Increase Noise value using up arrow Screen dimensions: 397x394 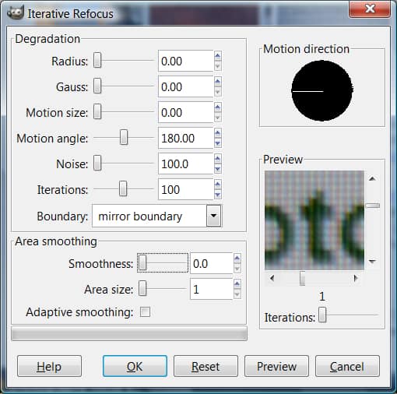click(218, 158)
